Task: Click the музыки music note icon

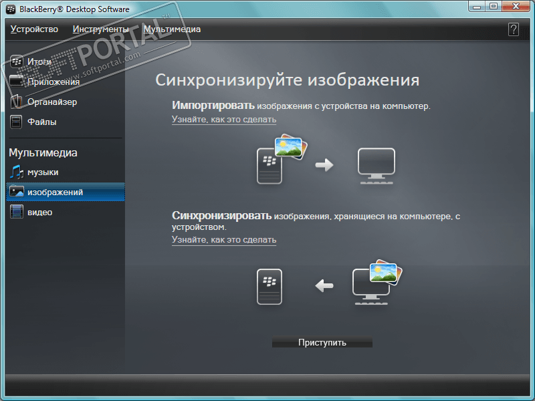Action: [16, 172]
